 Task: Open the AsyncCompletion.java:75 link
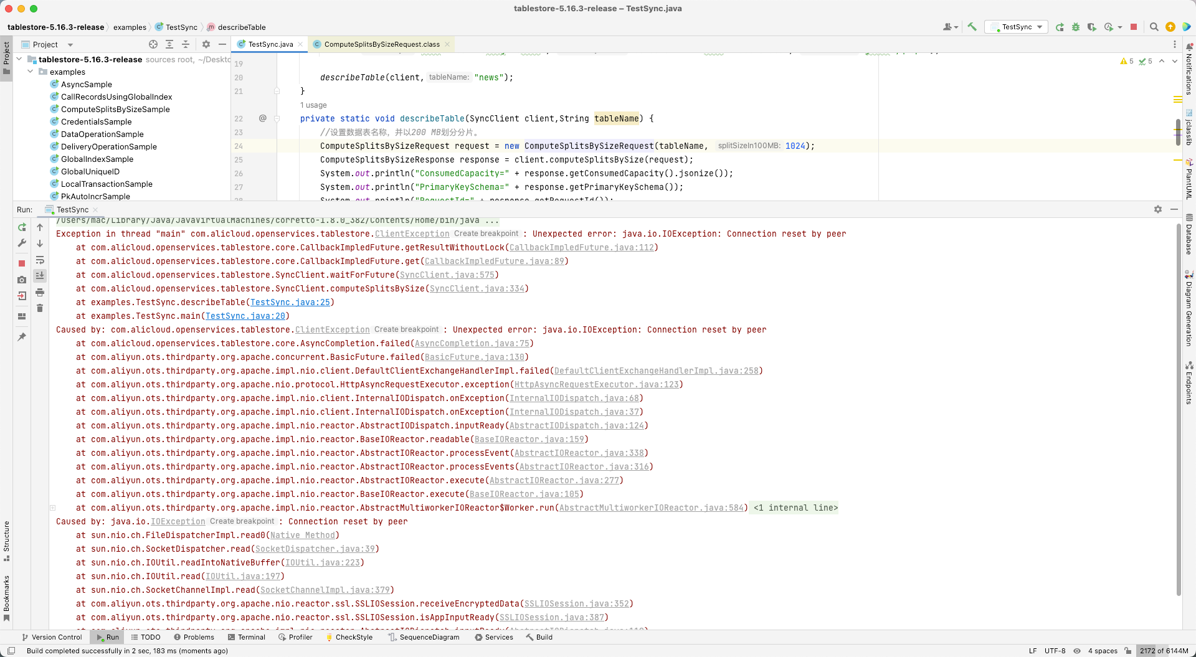472,343
